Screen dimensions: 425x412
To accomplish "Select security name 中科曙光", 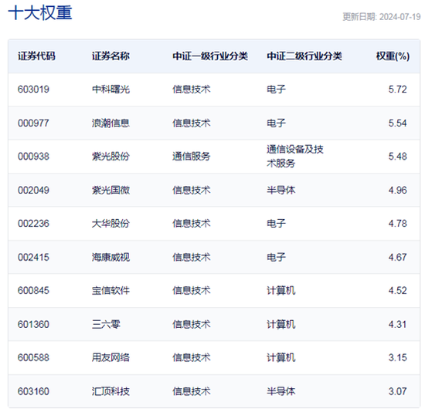I will click(x=110, y=89).
